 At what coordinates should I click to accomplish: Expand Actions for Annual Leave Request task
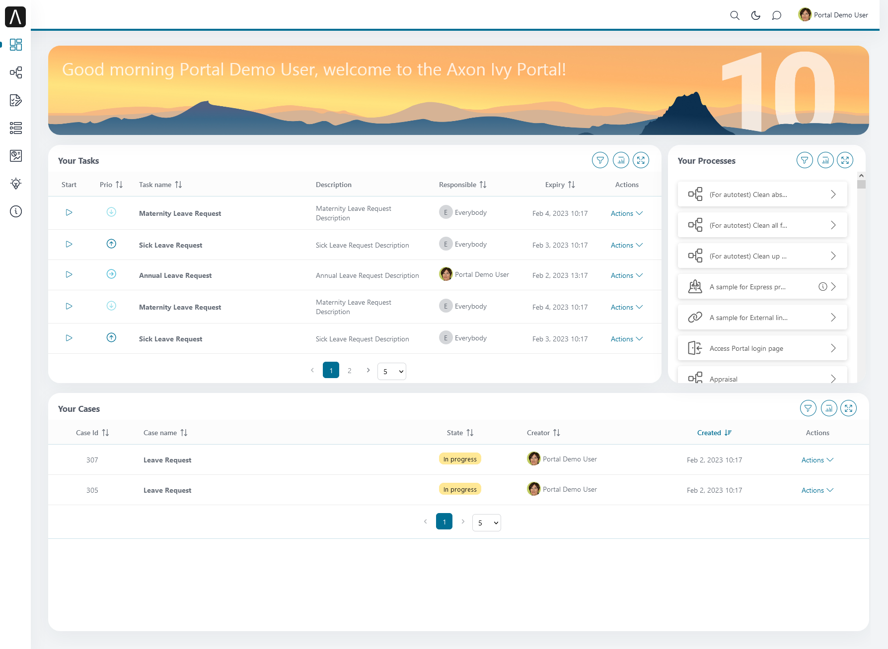626,275
